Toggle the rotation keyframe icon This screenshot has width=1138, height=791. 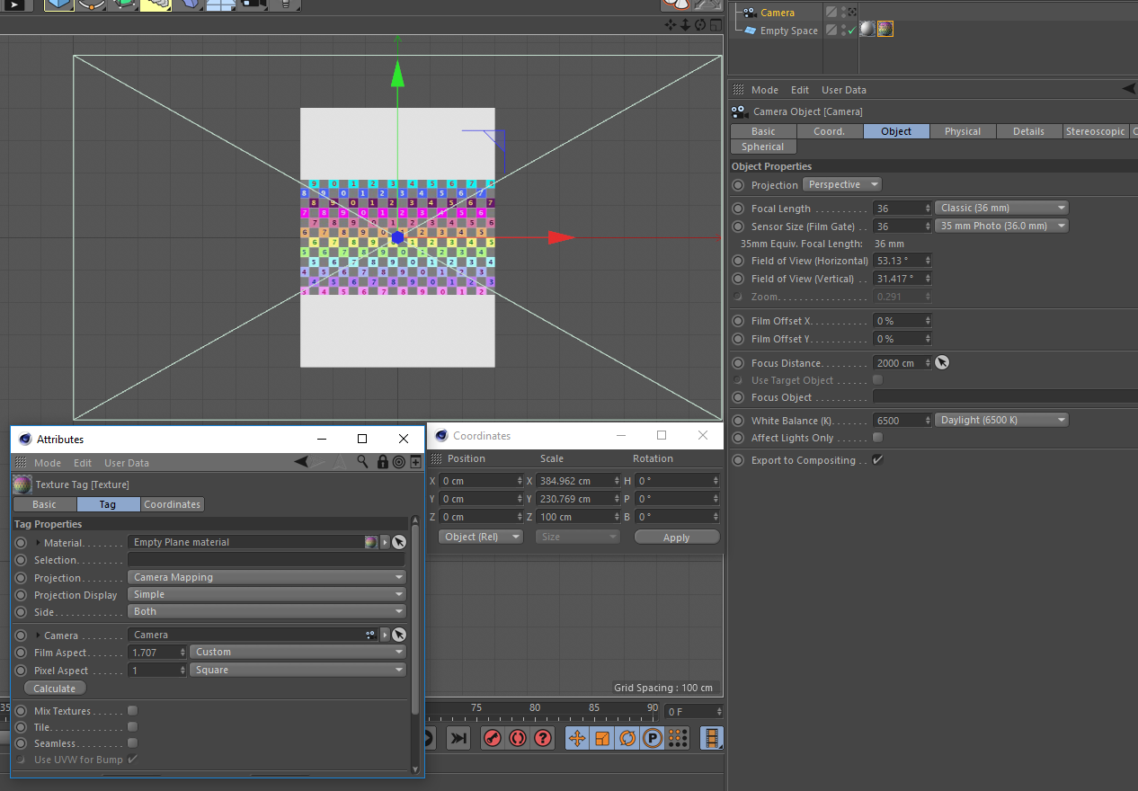pyautogui.click(x=627, y=739)
